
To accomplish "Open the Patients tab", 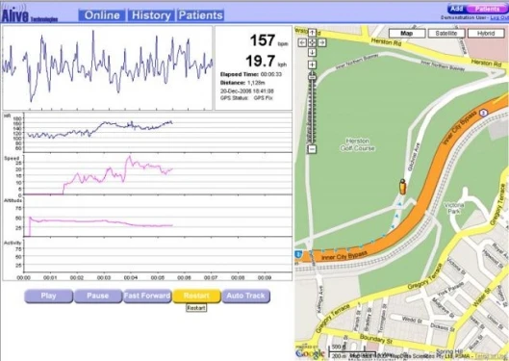I will pyautogui.click(x=200, y=15).
